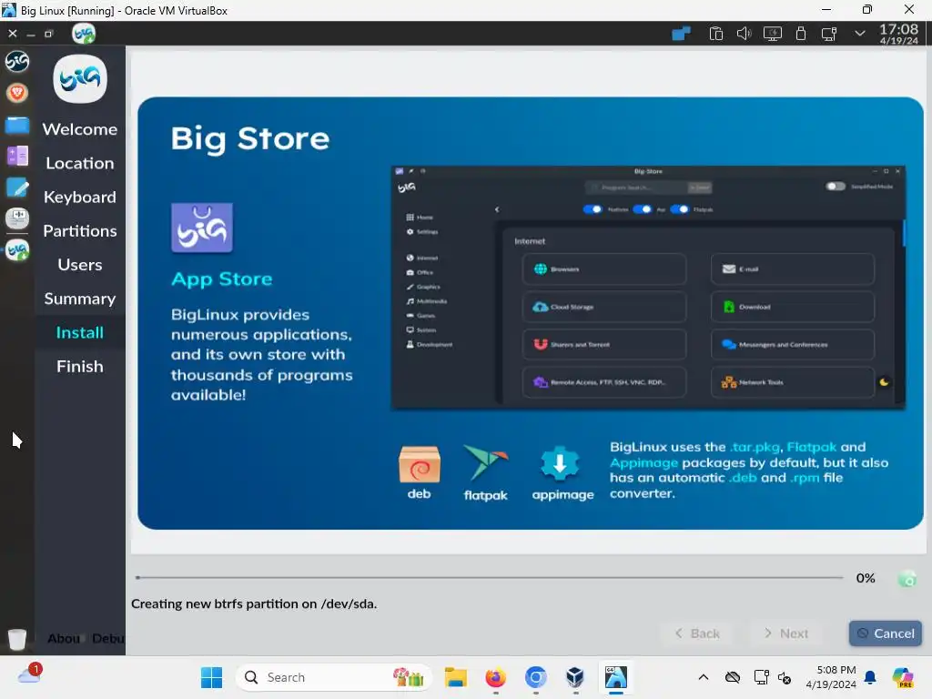The width and height of the screenshot is (932, 699).
Task: Open the purple calculator app in dock
Action: pos(17,157)
